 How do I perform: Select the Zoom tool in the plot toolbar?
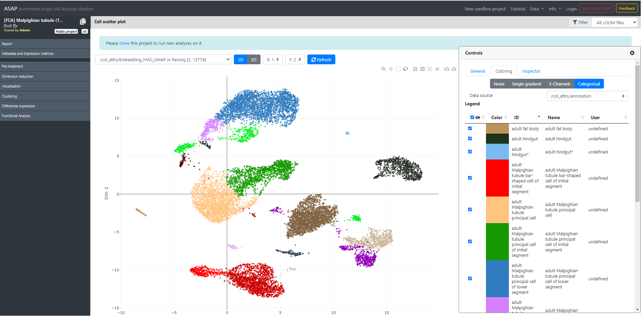[383, 69]
